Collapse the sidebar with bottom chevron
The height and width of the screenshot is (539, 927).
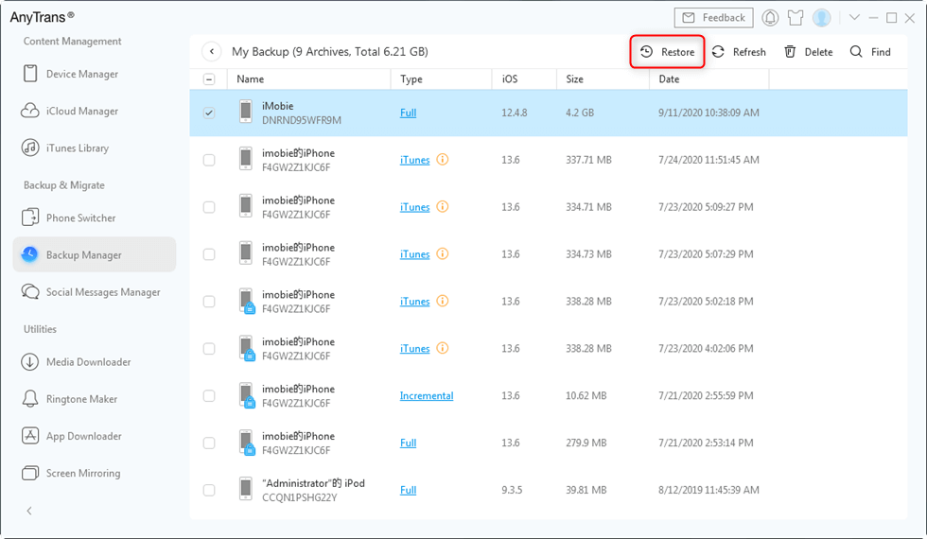29,512
